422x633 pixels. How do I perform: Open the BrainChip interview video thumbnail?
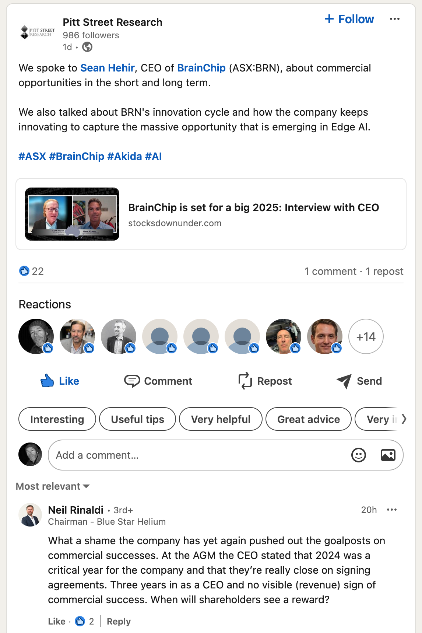[x=72, y=214]
